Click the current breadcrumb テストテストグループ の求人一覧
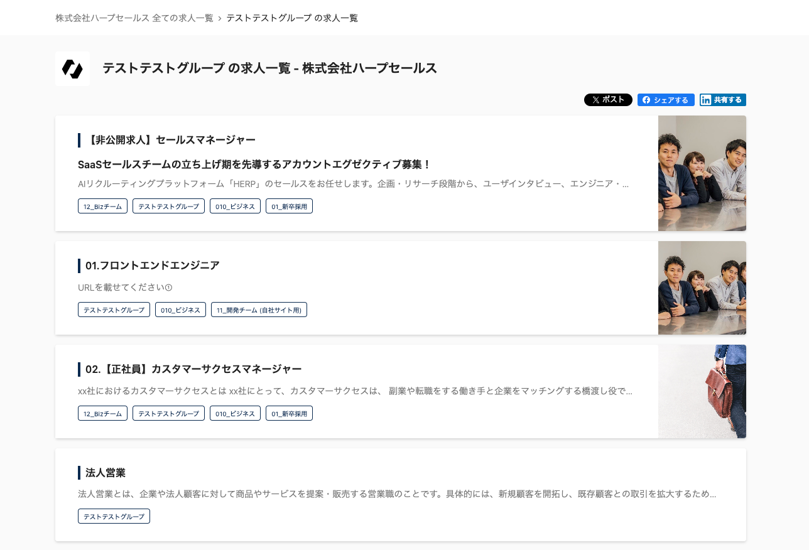 coord(292,18)
